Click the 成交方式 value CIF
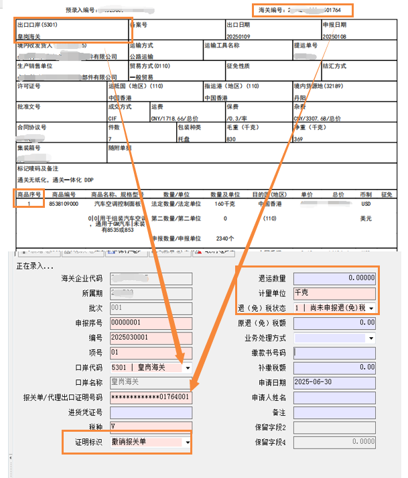408x478 pixels. (113, 119)
